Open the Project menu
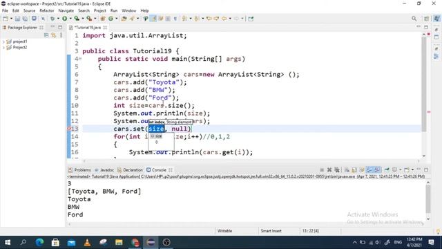442x249 pixels. click(x=99, y=10)
